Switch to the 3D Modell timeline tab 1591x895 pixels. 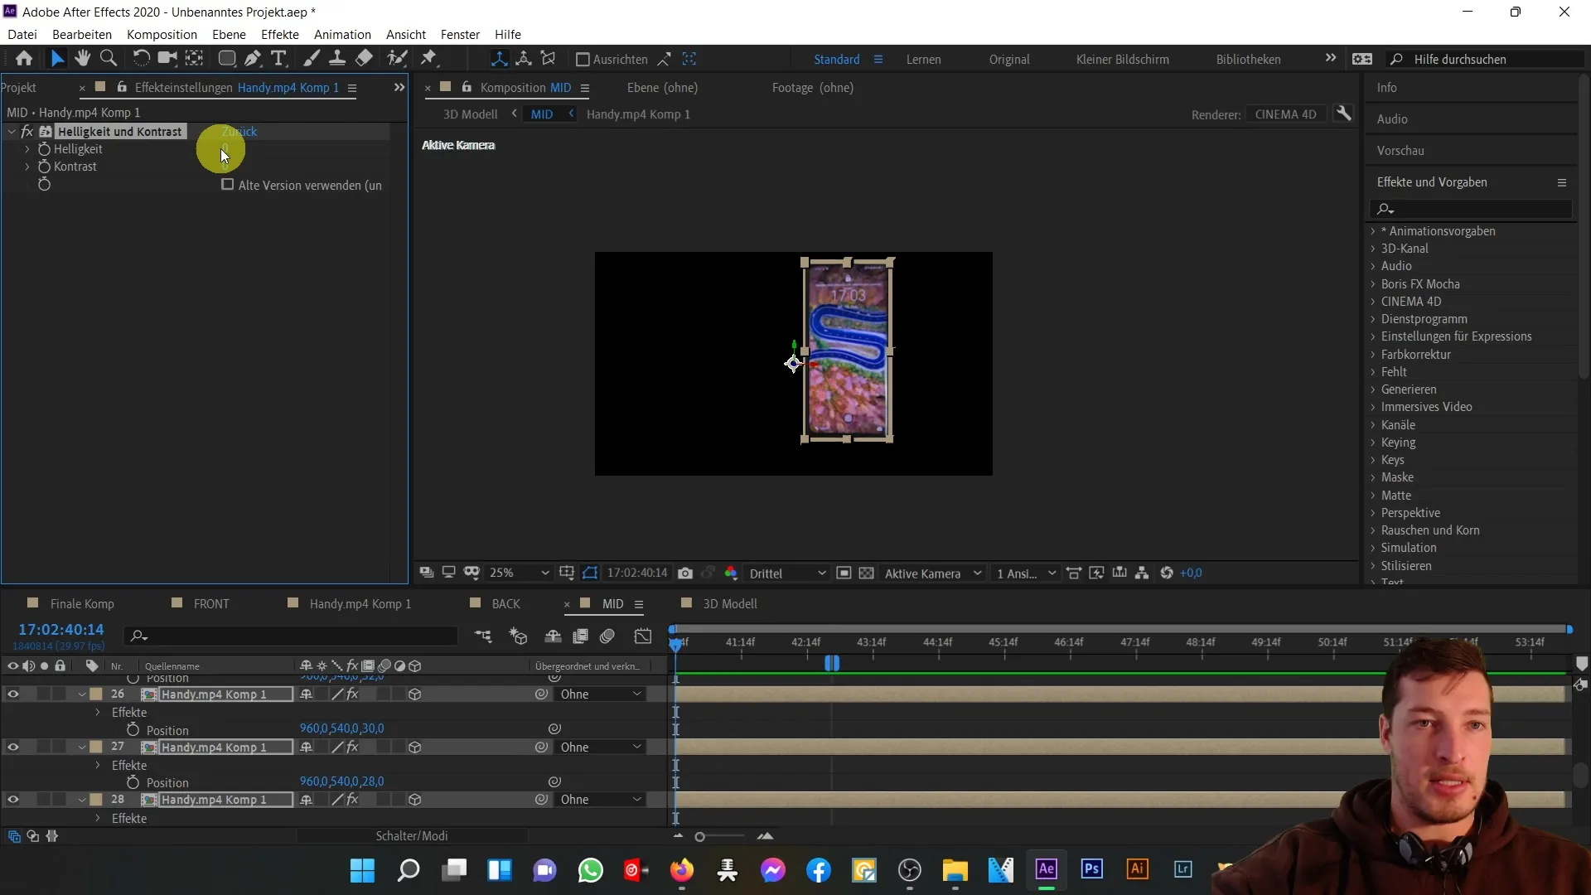730,604
